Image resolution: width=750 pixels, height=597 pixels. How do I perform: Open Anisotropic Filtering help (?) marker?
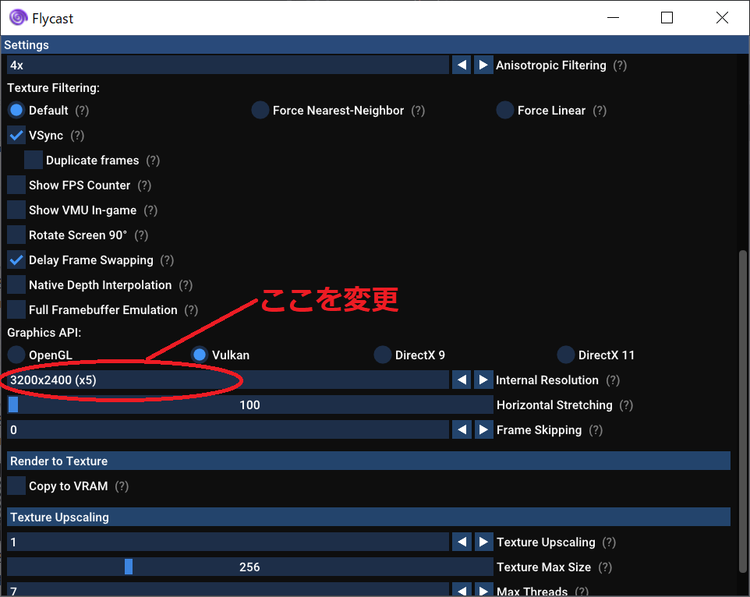[620, 65]
